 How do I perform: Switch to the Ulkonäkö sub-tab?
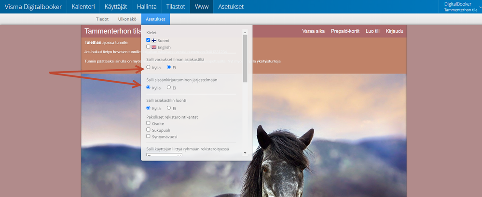[x=127, y=19]
